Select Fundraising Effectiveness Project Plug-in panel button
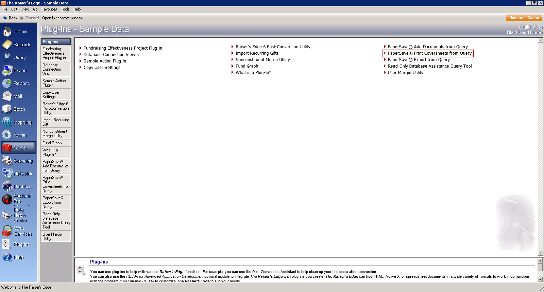544x292 pixels. (x=56, y=53)
